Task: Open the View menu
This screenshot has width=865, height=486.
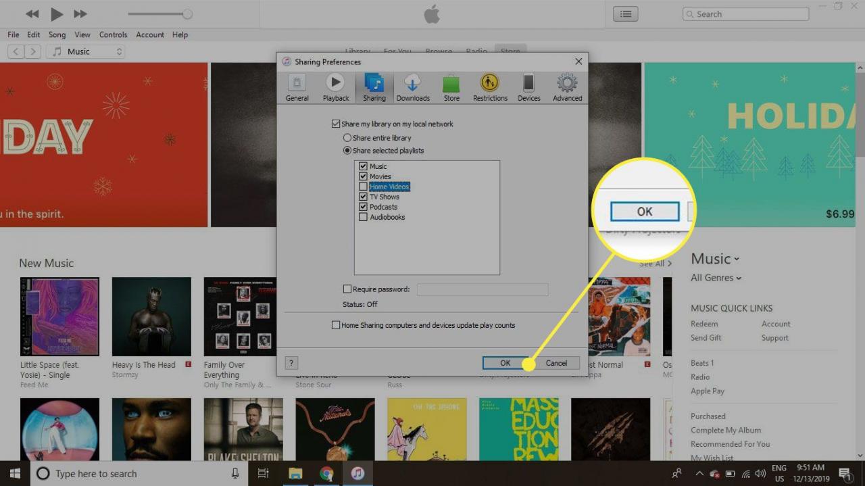Action: [x=82, y=34]
